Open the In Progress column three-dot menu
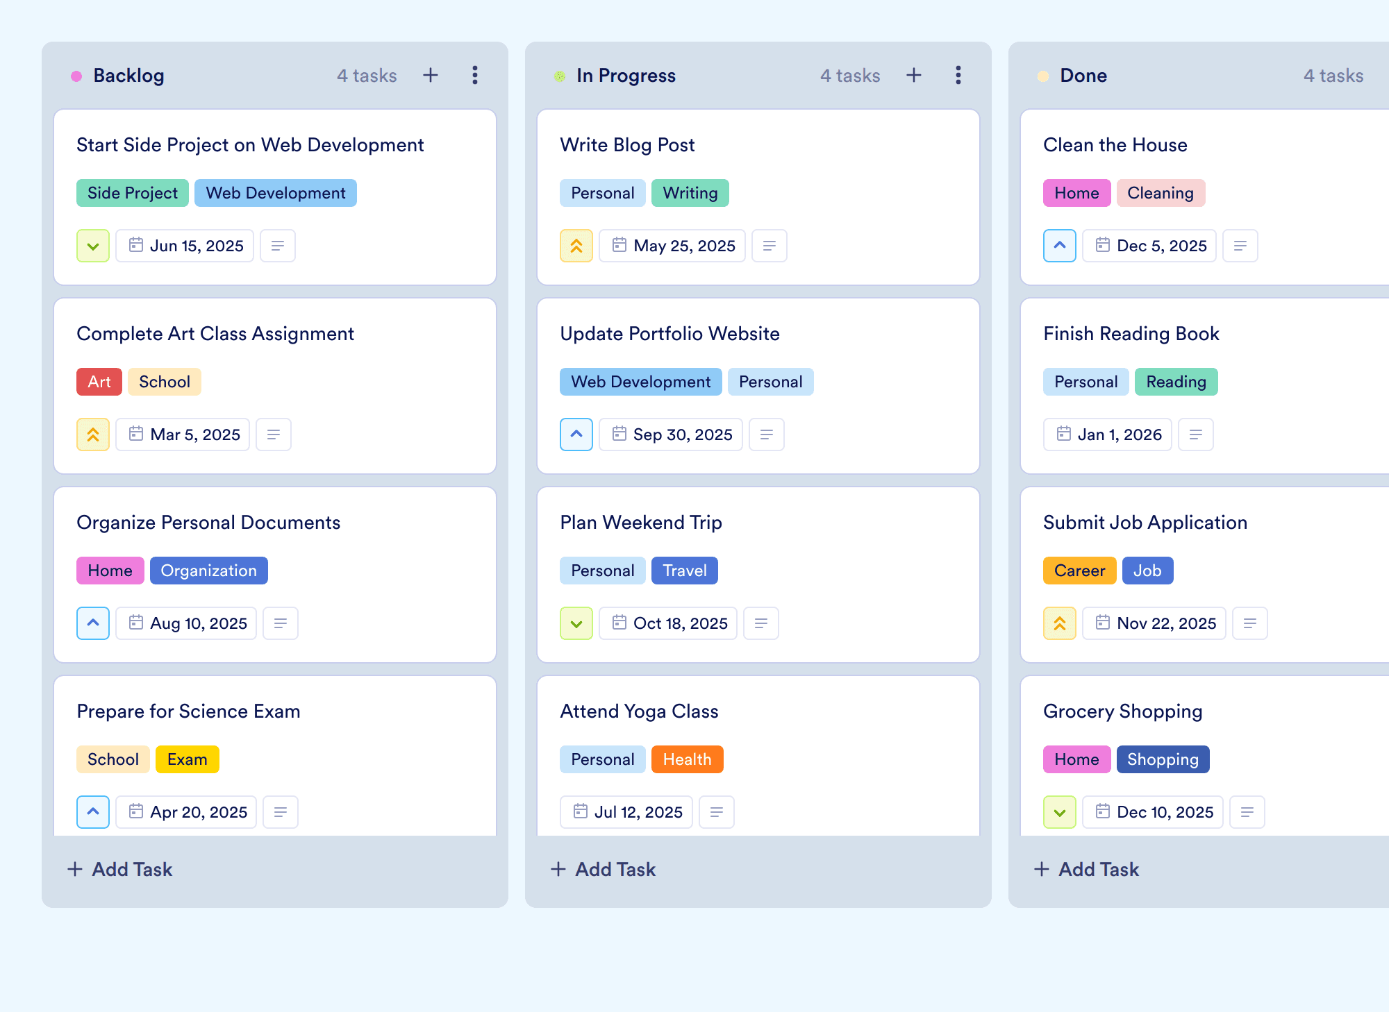This screenshot has width=1389, height=1012. click(958, 75)
